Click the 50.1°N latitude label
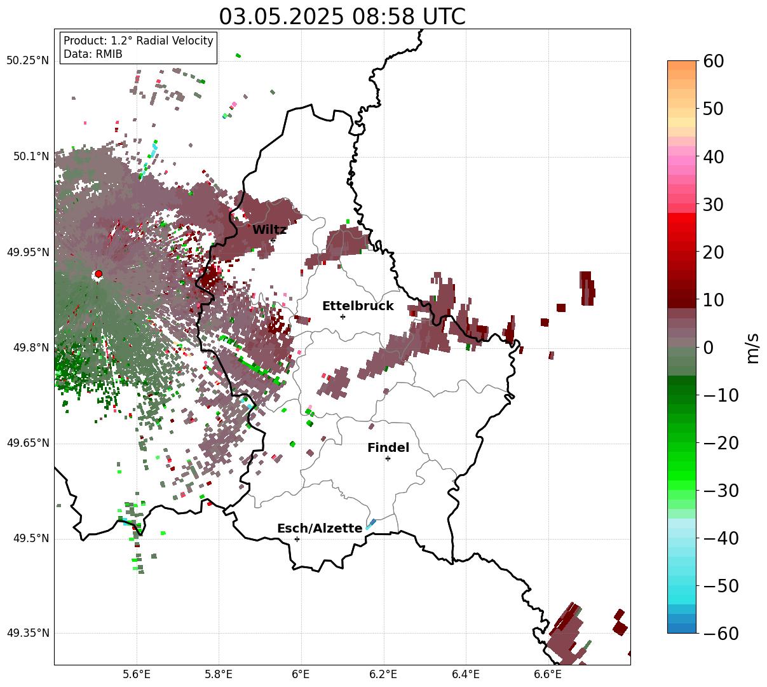Image resolution: width=767 pixels, height=687 pixels. coord(31,156)
